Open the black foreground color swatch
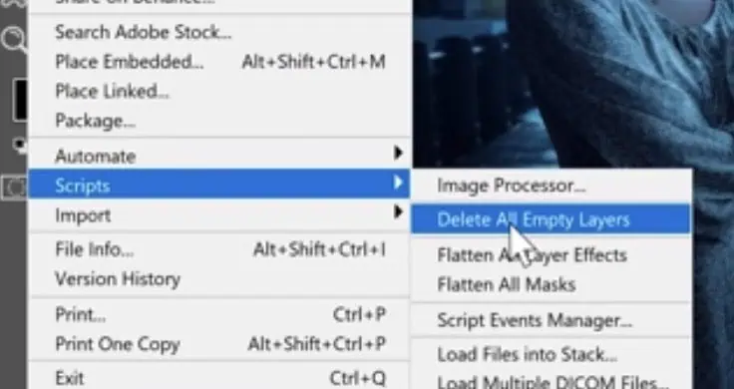The height and width of the screenshot is (389, 734). tap(20, 100)
